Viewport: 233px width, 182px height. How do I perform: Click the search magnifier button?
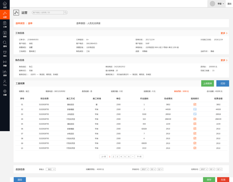(x=65, y=12)
